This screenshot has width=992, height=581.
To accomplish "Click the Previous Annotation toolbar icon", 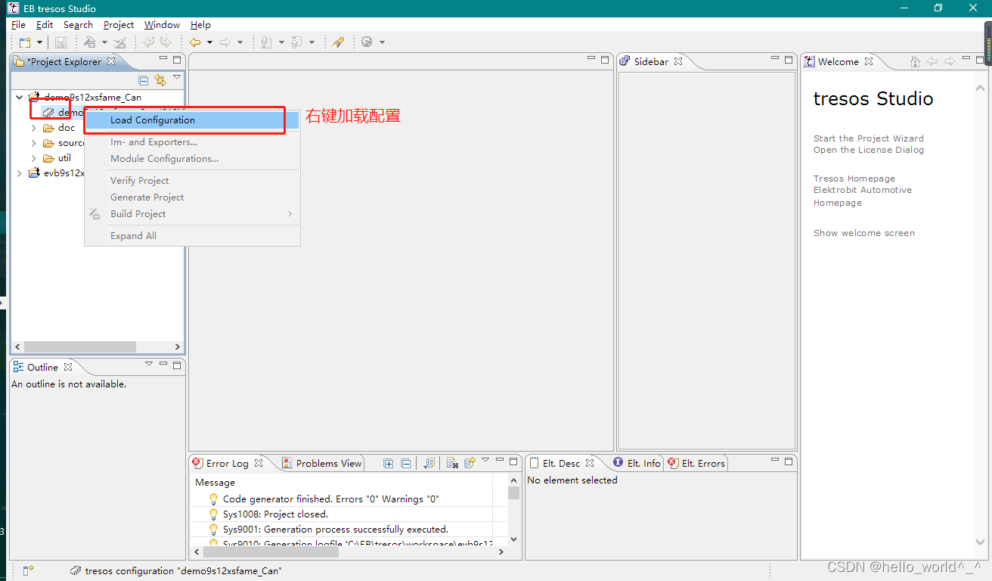I will 296,42.
